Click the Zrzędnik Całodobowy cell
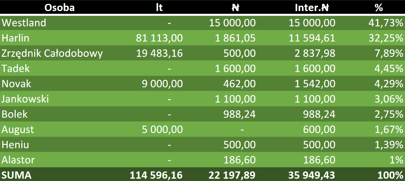Image resolution: width=405 pixels, height=181 pixels. (x=52, y=53)
